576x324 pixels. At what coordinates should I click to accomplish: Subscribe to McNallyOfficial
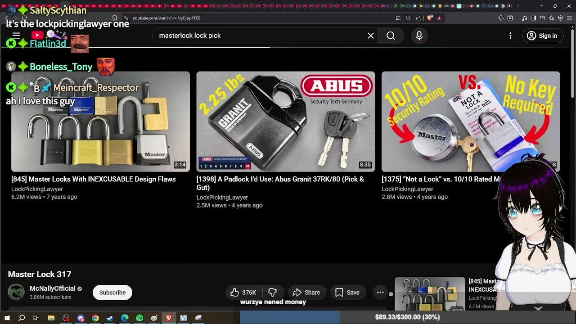(112, 292)
